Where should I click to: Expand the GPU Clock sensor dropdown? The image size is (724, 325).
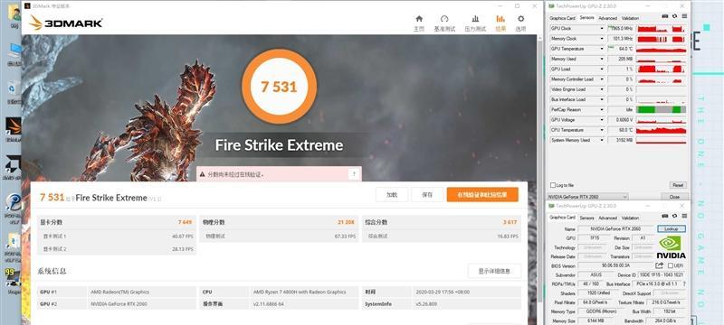602,29
